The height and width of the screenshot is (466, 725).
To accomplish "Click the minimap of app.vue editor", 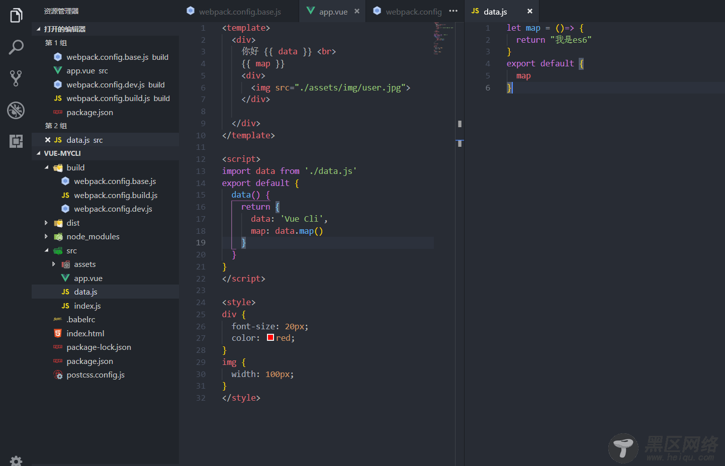I will pyautogui.click(x=443, y=38).
